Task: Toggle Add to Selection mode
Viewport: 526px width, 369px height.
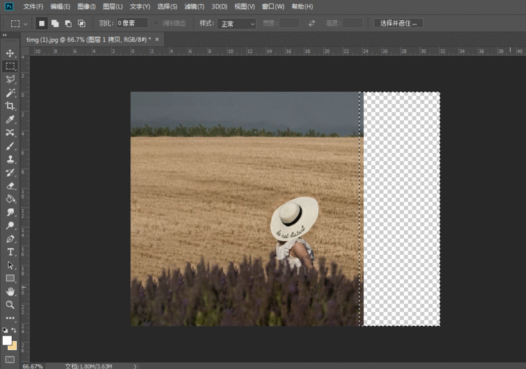Action: 55,24
